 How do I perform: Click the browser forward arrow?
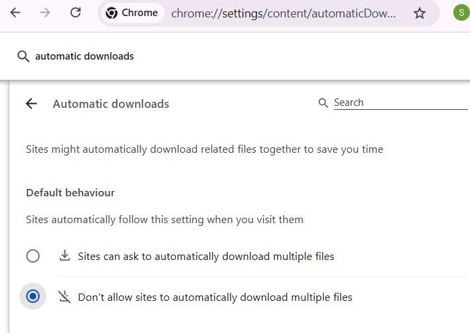[46, 13]
